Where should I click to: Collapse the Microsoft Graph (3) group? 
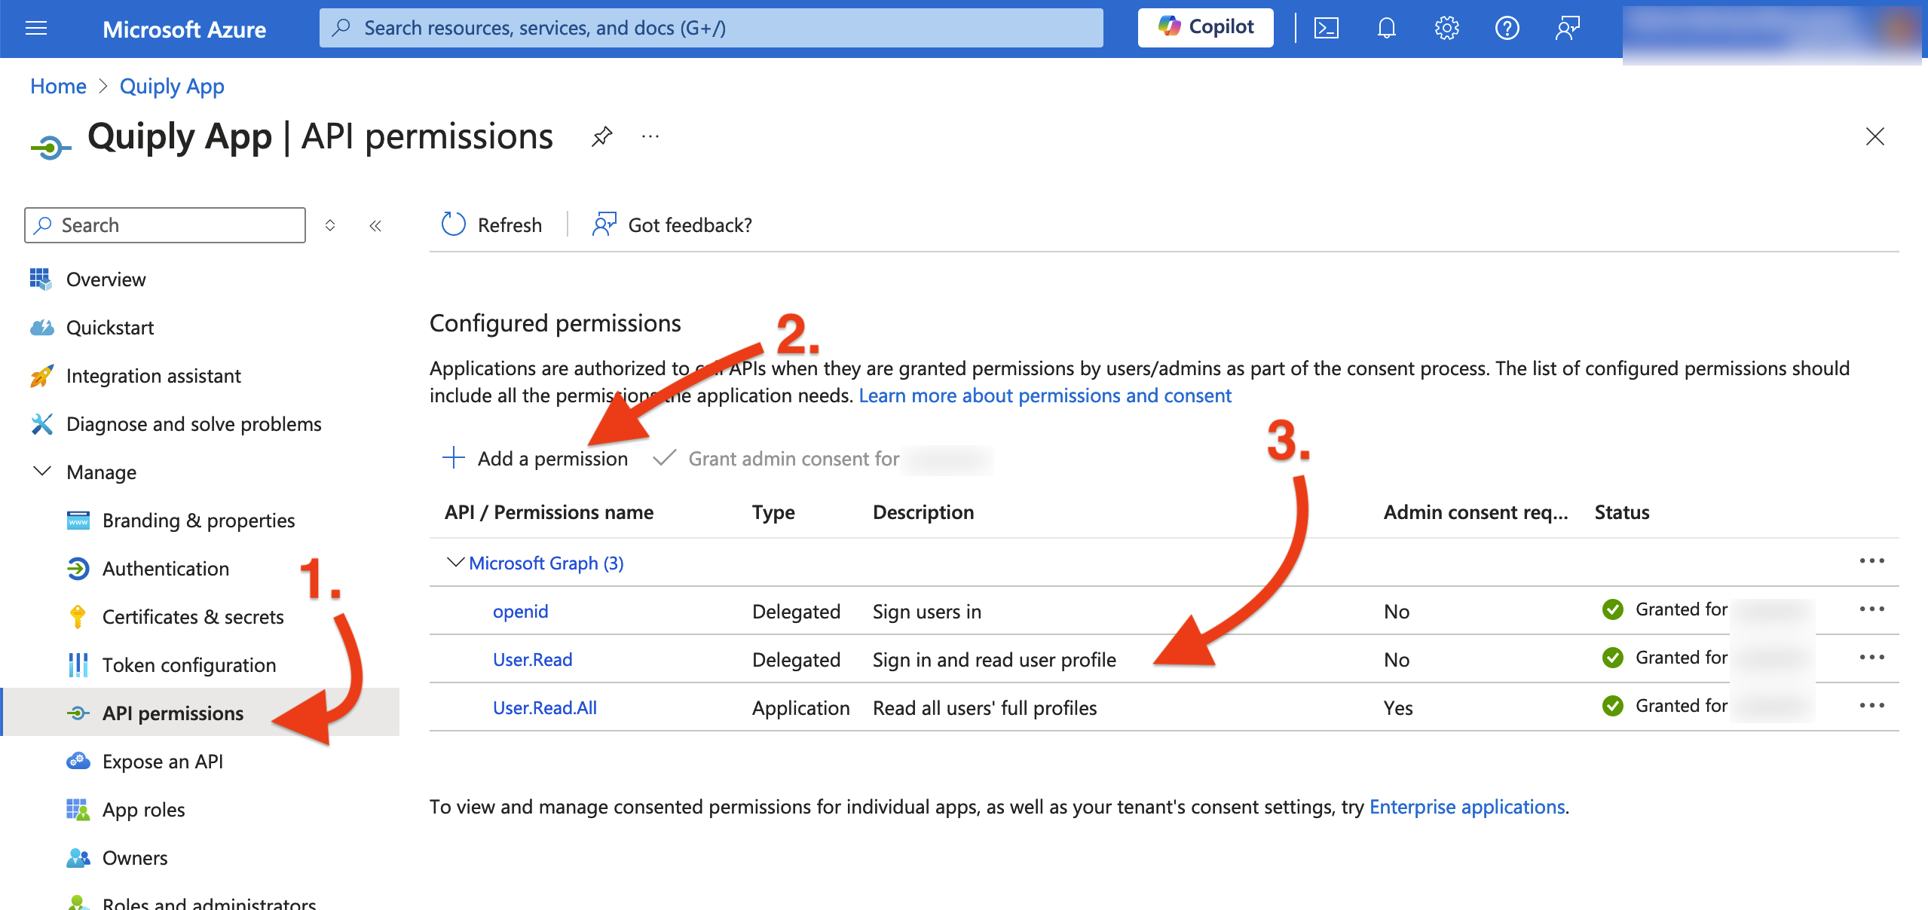(x=455, y=563)
